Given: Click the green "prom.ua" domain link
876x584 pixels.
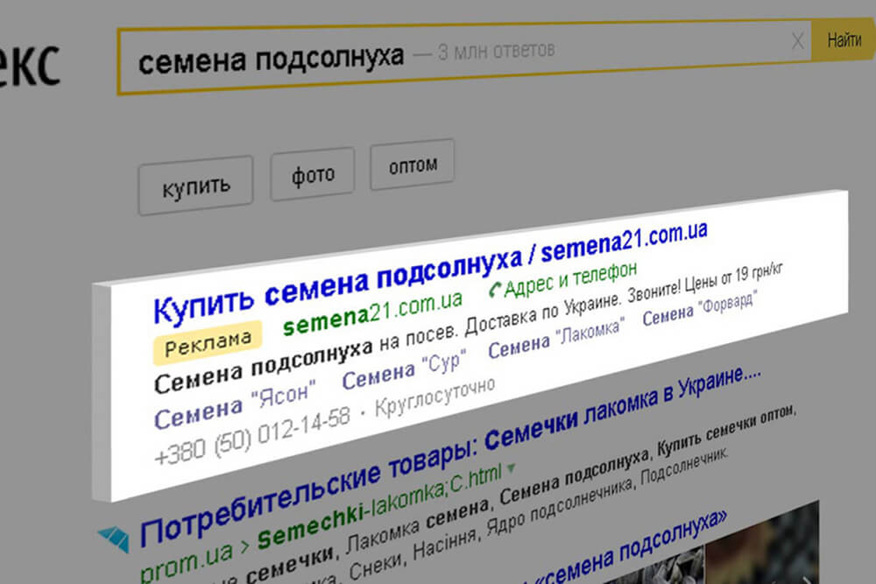Looking at the screenshot, I should (x=186, y=561).
